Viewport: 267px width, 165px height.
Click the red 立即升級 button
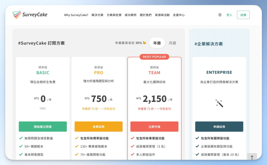tap(154, 126)
